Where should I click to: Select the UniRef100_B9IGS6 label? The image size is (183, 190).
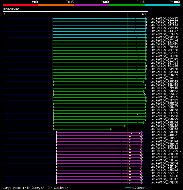[x=164, y=66]
